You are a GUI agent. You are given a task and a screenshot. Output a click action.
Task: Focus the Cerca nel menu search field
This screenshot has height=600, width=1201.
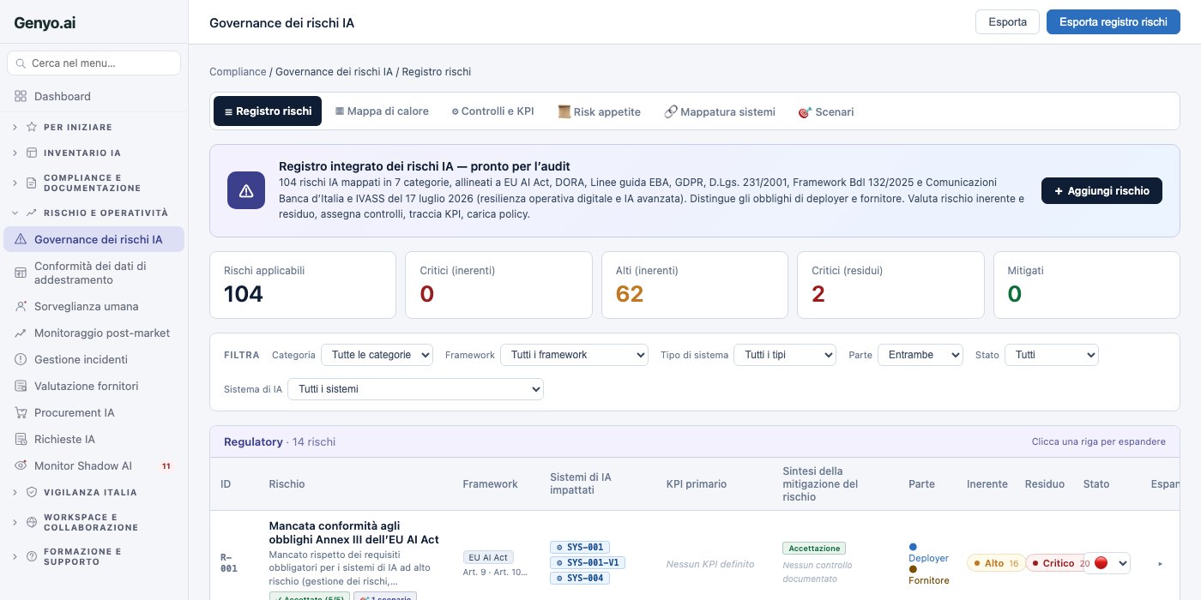click(x=94, y=63)
